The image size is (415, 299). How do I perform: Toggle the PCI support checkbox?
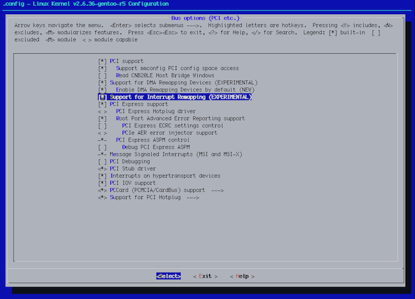(102, 61)
